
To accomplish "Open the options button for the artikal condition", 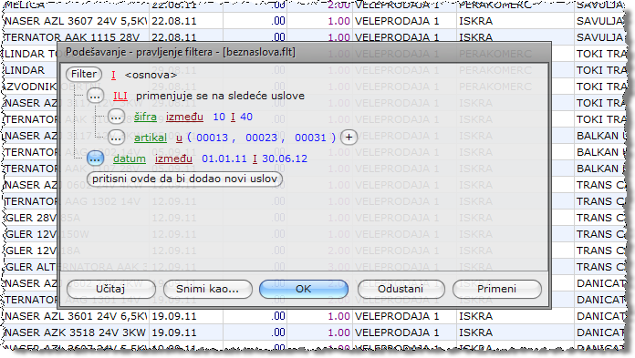I will [116, 138].
